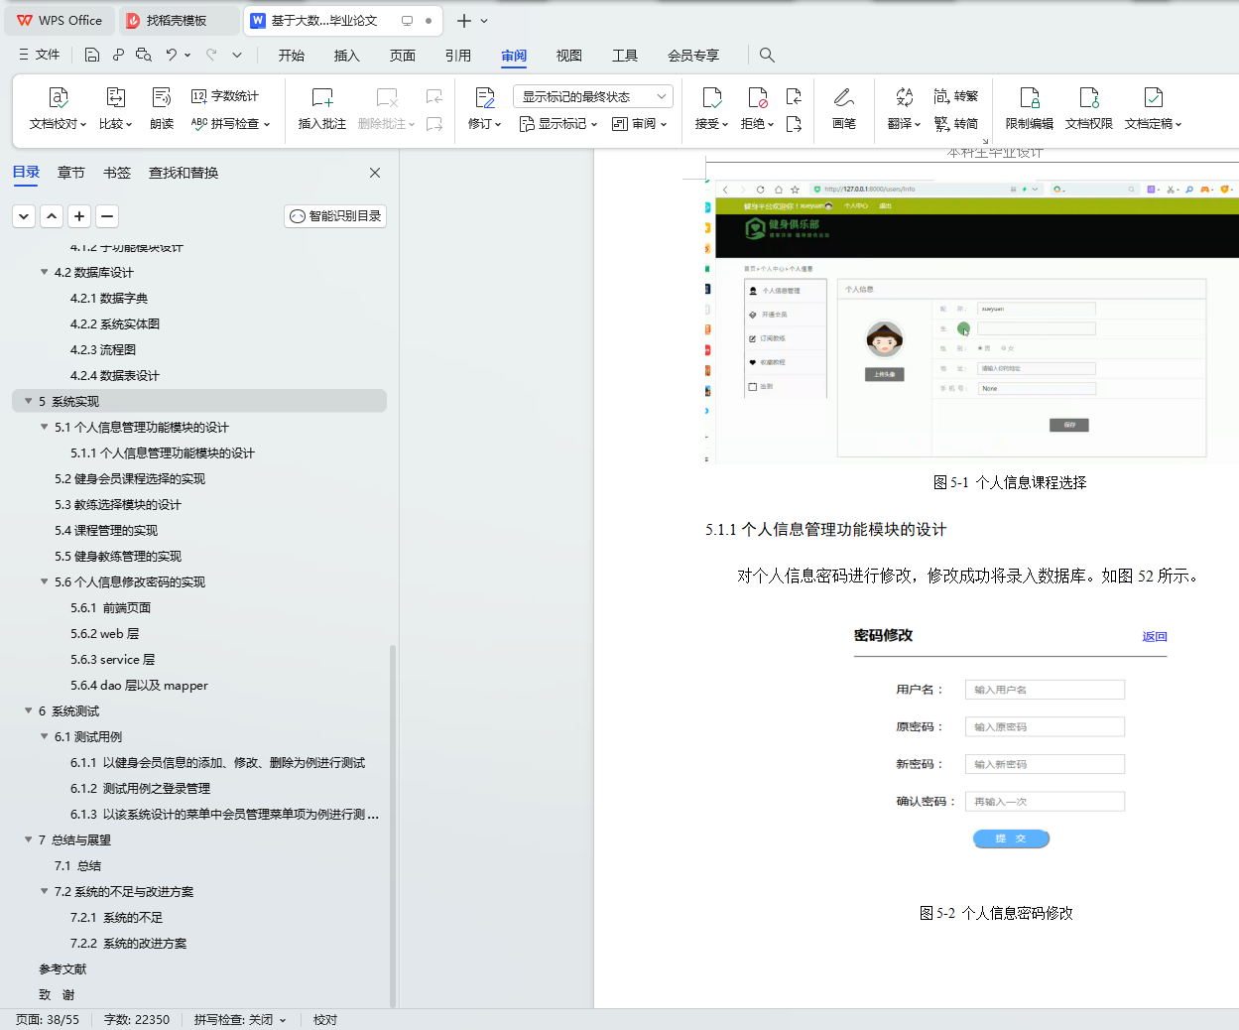Switch to the WPS Office home tab
1239x1030 pixels.
60,21
